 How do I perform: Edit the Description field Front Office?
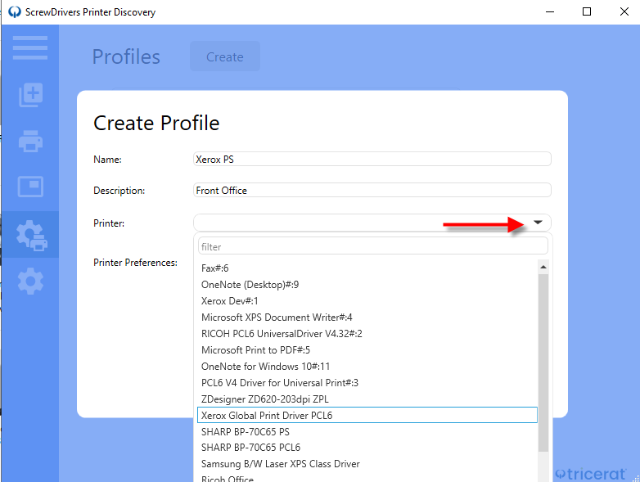(372, 190)
